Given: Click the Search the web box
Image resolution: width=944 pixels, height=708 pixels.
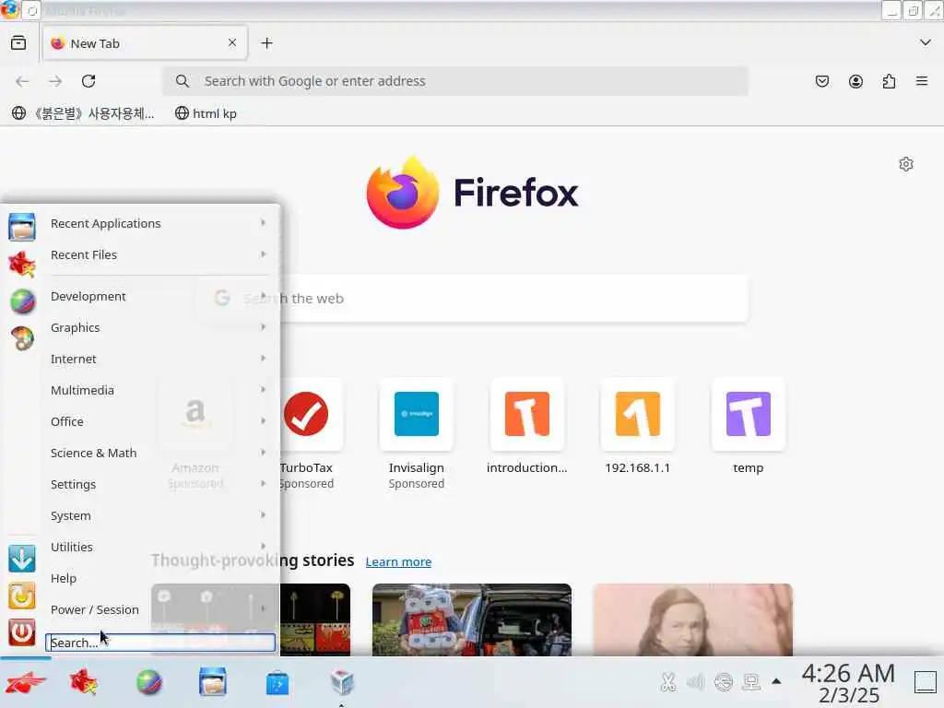Looking at the screenshot, I should click(472, 299).
